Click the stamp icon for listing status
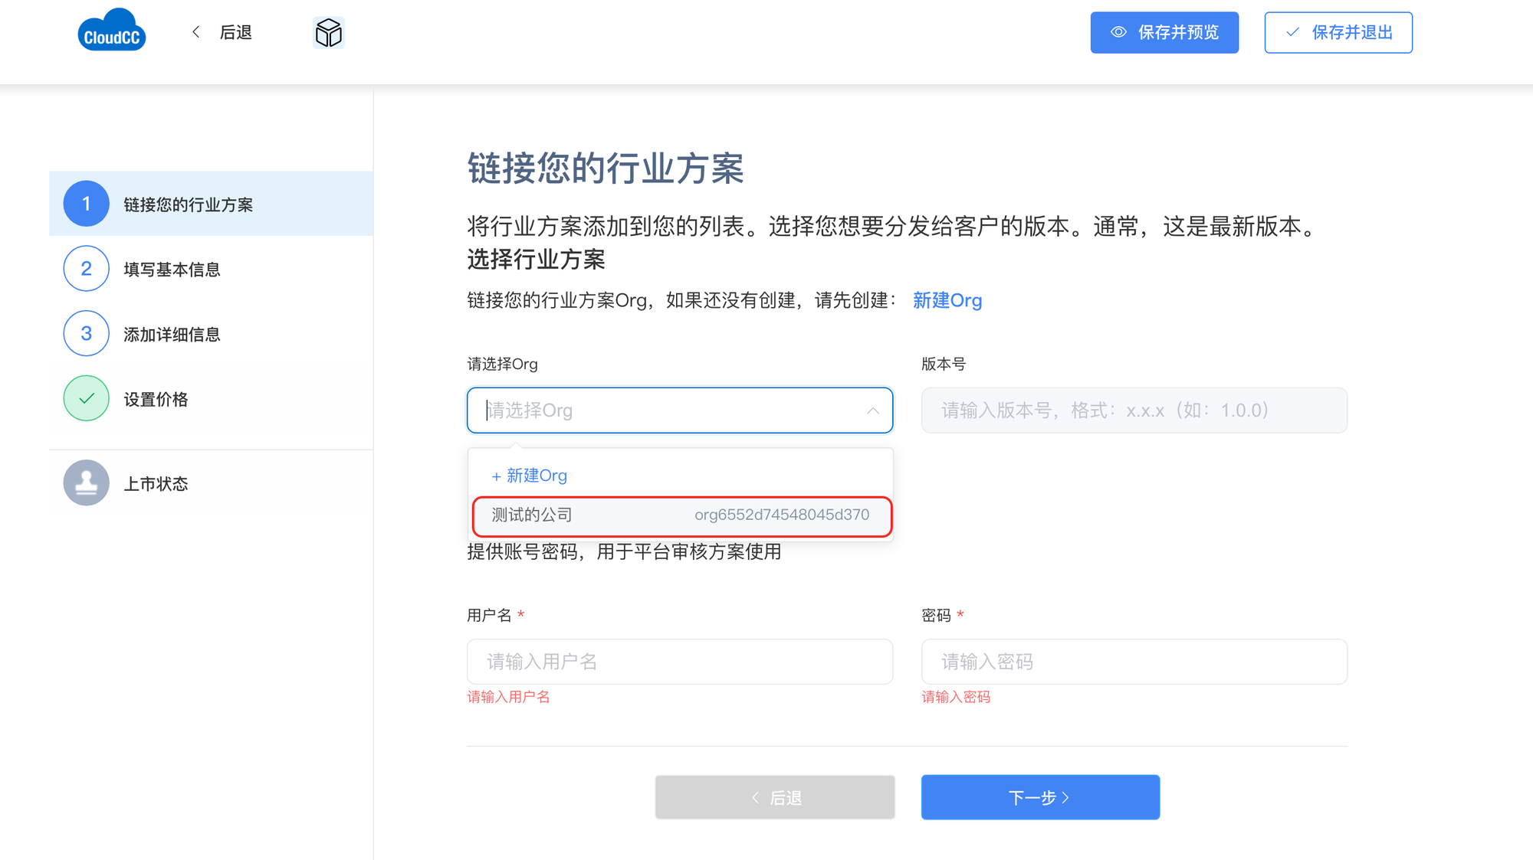 pos(86,483)
